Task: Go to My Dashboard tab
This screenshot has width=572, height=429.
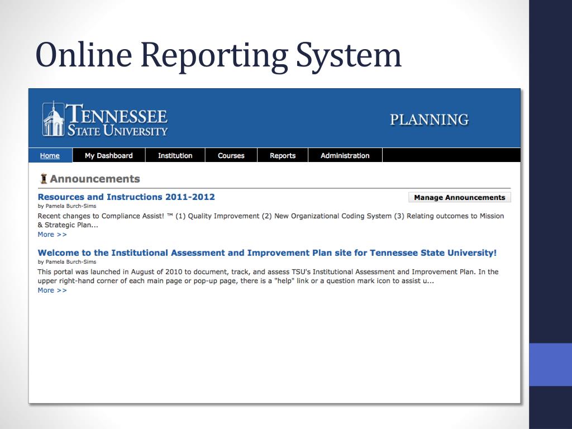Action: [109, 155]
